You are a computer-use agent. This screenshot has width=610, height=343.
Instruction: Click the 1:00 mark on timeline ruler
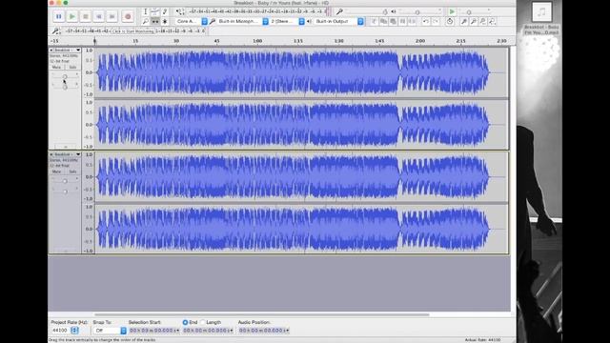pyautogui.click(x=257, y=40)
